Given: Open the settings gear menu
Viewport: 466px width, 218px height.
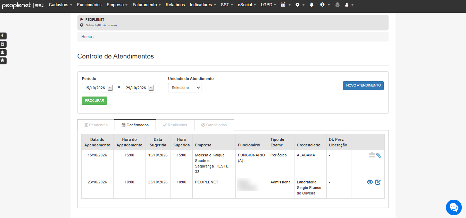Looking at the screenshot, I should [x=299, y=5].
